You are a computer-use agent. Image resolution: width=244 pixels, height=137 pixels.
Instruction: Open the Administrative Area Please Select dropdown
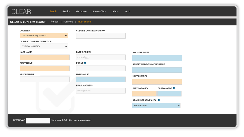156,105
